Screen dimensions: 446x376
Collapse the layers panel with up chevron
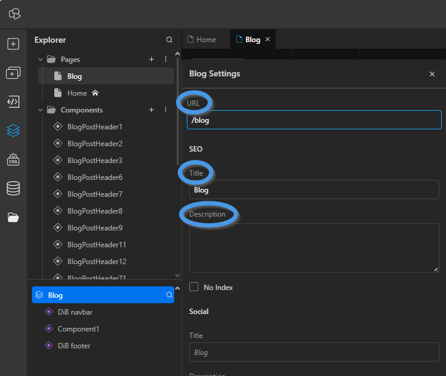click(177, 288)
